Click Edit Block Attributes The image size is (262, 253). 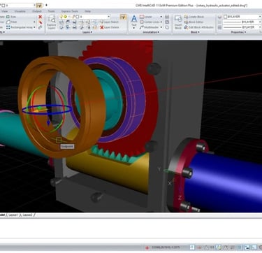click(198, 27)
